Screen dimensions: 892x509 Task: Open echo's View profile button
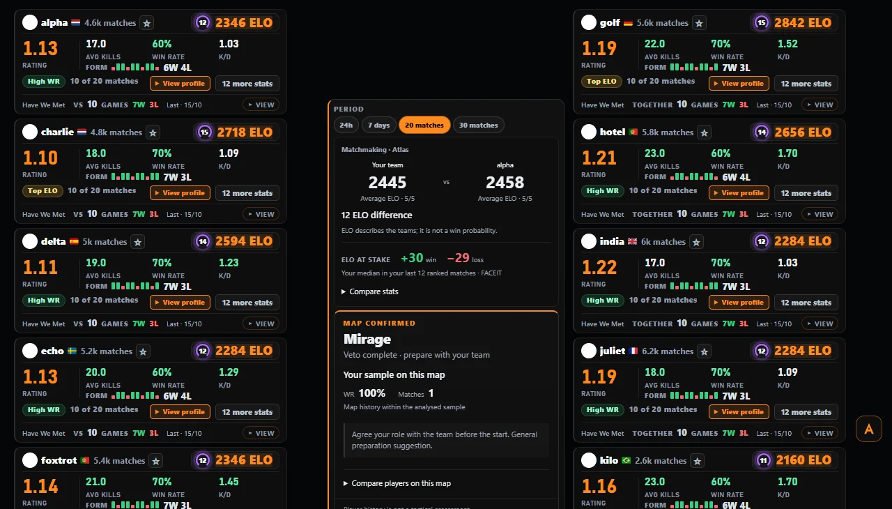click(x=180, y=412)
